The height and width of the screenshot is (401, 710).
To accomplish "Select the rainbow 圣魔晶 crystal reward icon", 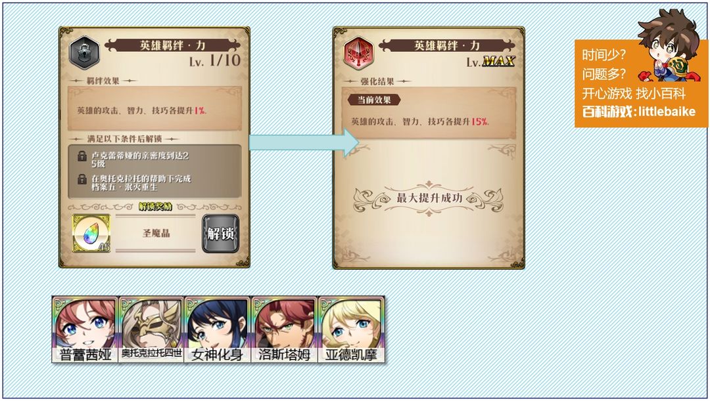I will [91, 233].
